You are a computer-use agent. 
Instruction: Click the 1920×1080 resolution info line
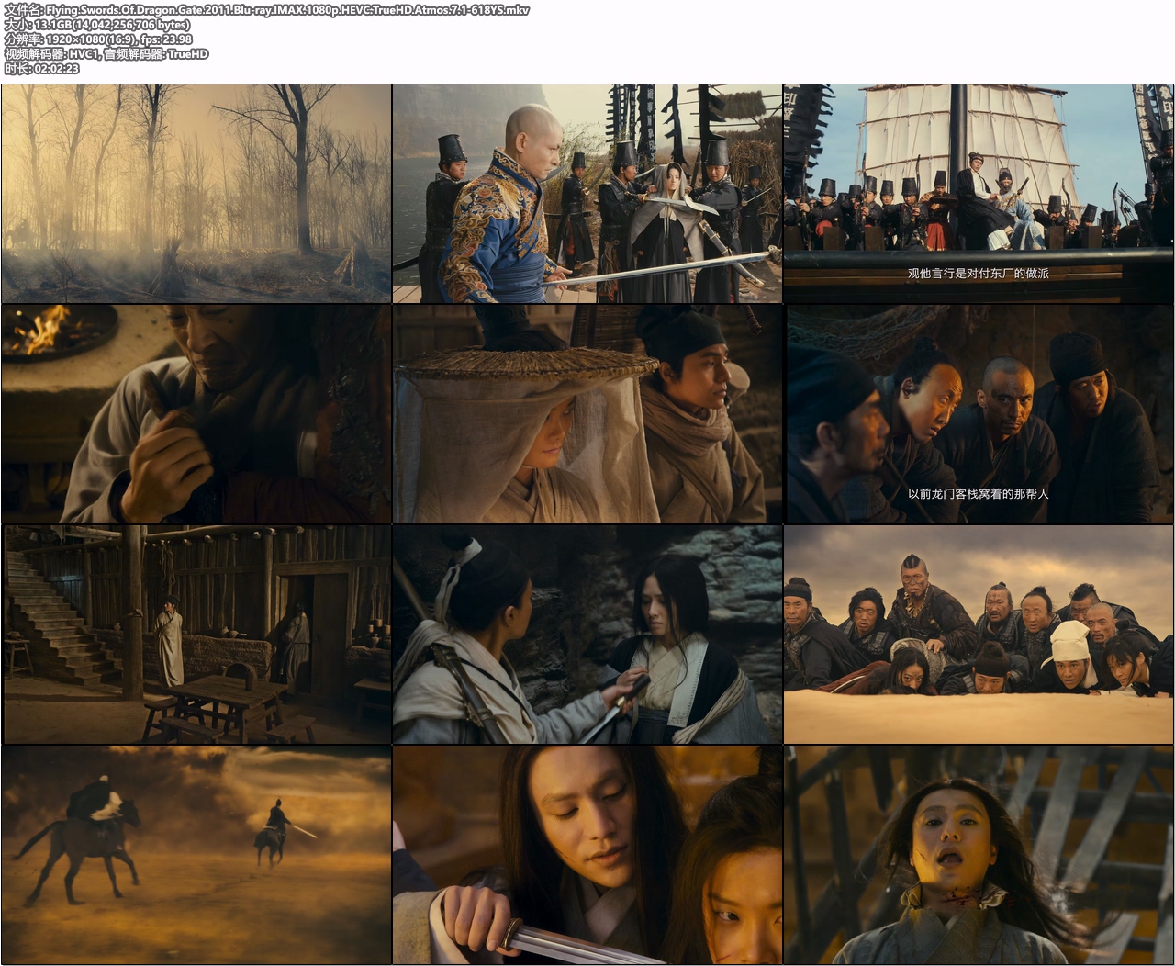click(x=98, y=39)
